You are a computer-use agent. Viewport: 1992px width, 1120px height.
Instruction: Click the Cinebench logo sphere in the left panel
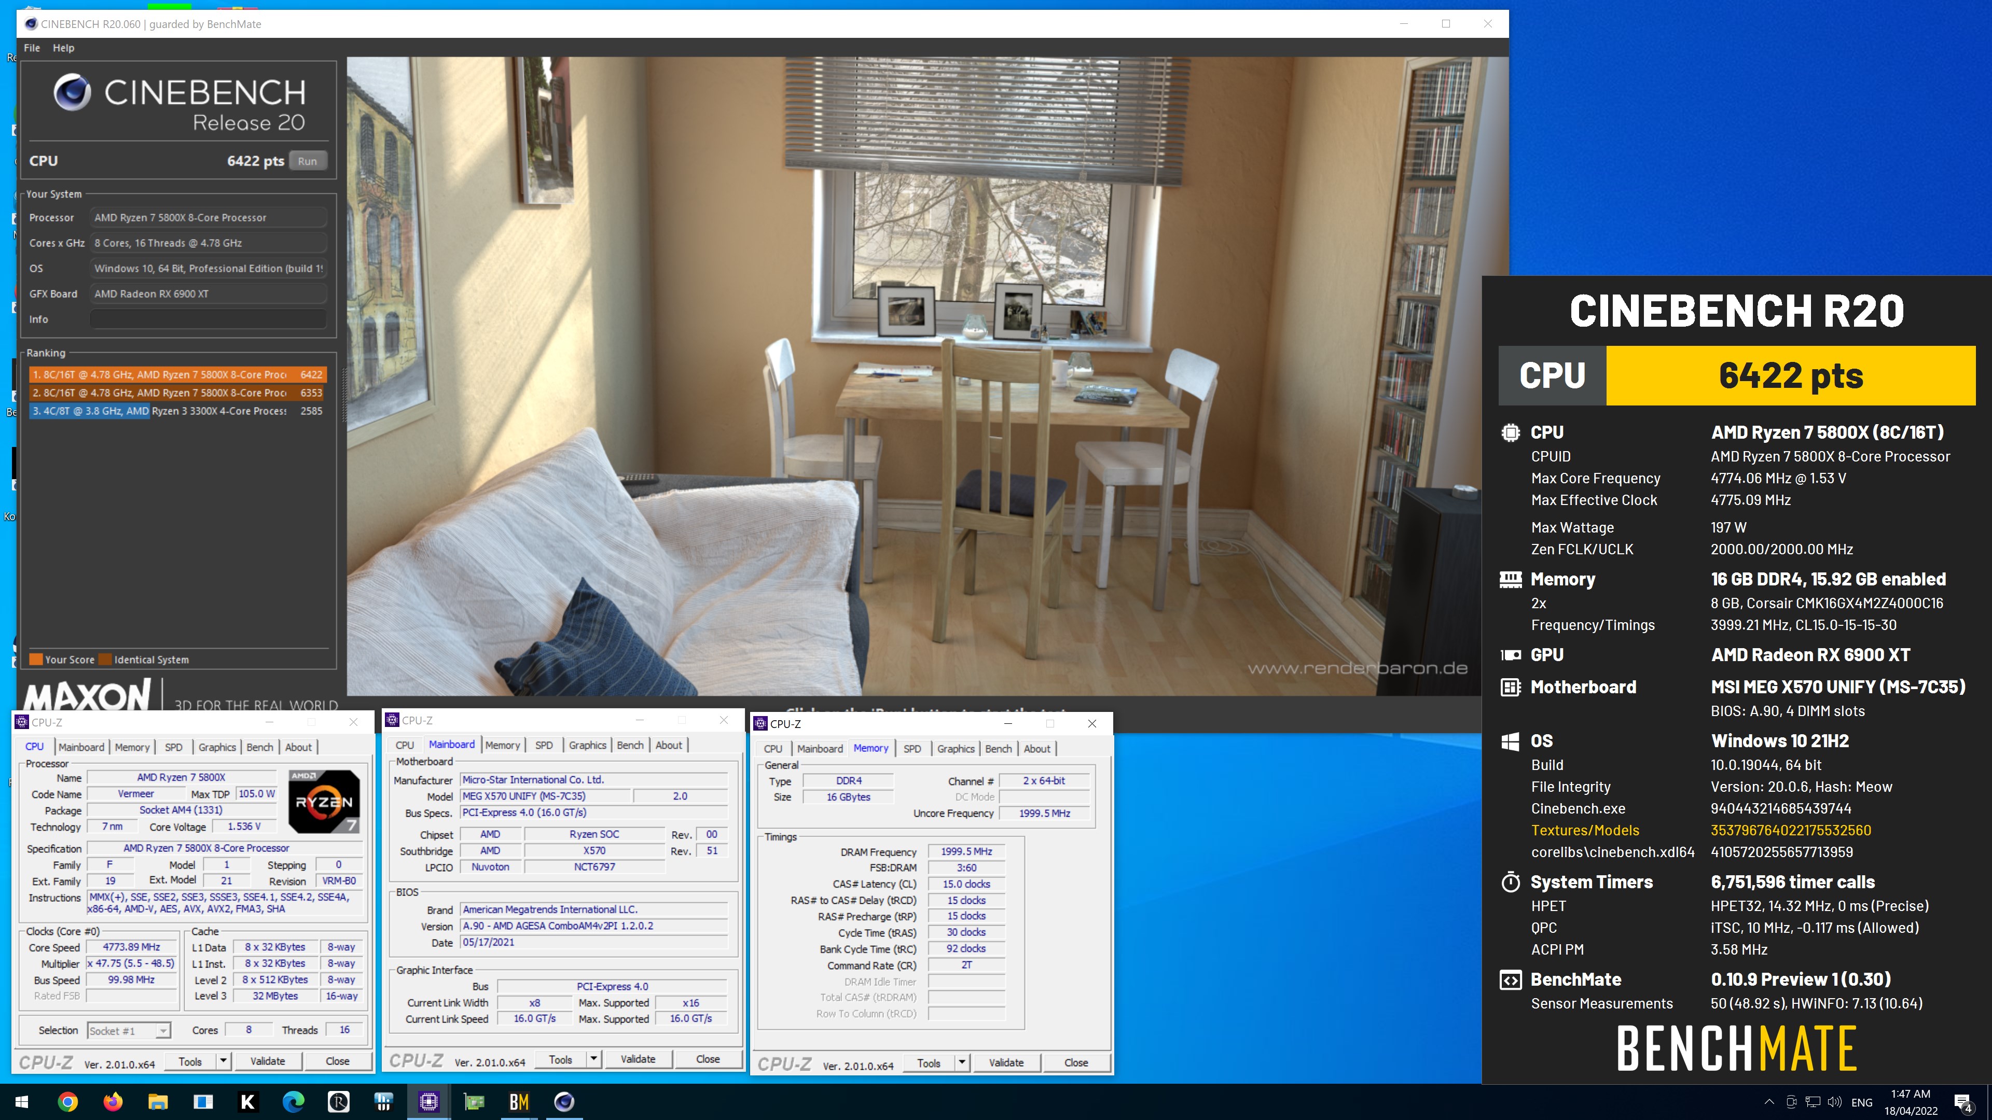73,93
